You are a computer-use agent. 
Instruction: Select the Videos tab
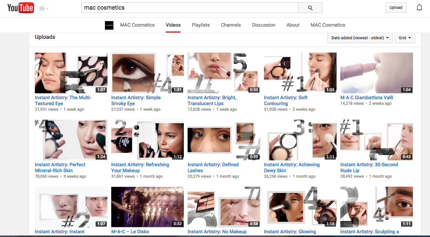coord(173,25)
